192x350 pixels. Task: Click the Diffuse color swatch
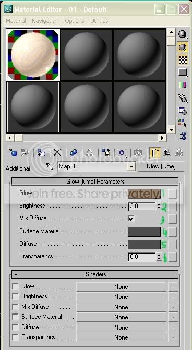tap(144, 245)
